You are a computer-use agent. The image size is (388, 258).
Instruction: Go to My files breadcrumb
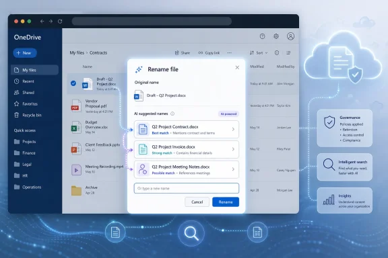point(77,52)
